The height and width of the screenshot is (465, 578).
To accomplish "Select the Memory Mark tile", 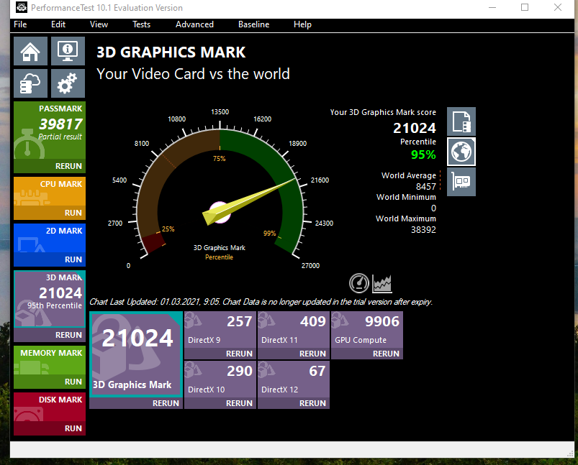I will point(50,360).
